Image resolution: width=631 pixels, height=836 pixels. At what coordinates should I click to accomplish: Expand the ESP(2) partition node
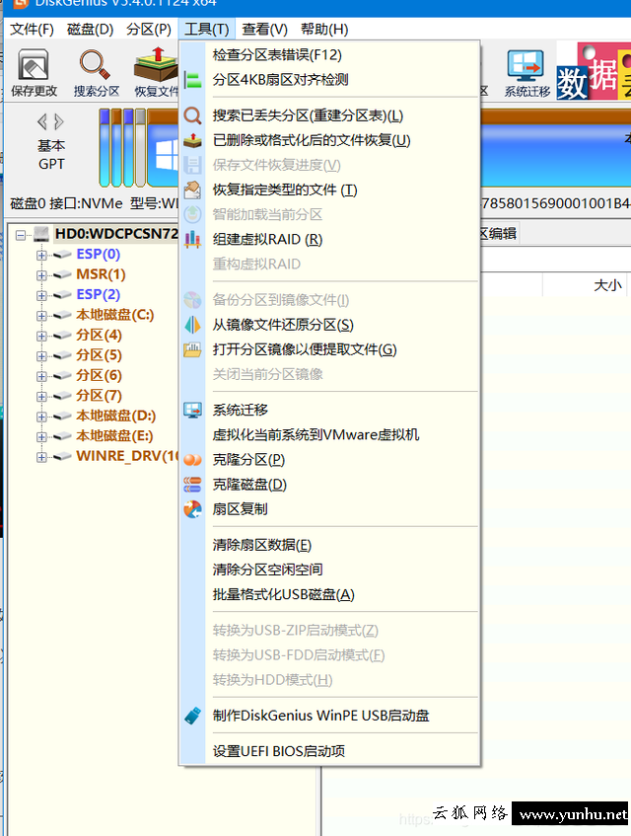point(41,296)
